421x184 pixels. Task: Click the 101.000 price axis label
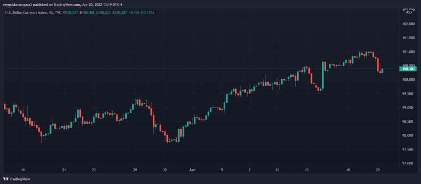[408, 52]
